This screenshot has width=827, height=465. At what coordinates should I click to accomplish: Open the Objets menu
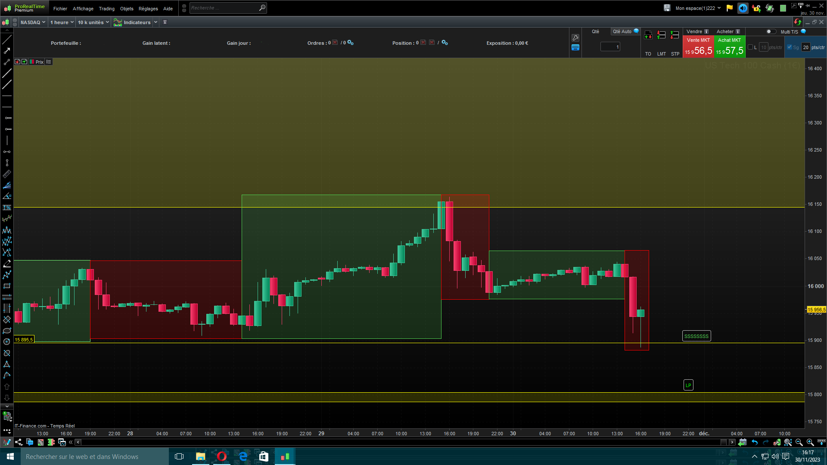[x=127, y=9]
